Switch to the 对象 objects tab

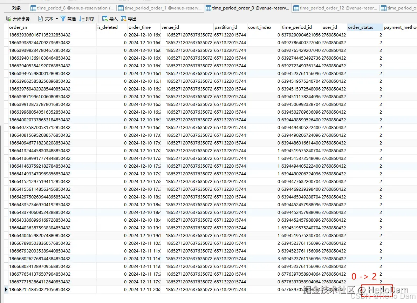16,8
